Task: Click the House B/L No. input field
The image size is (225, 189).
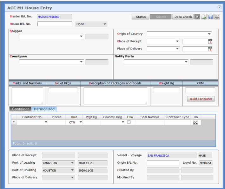Action: (55, 24)
